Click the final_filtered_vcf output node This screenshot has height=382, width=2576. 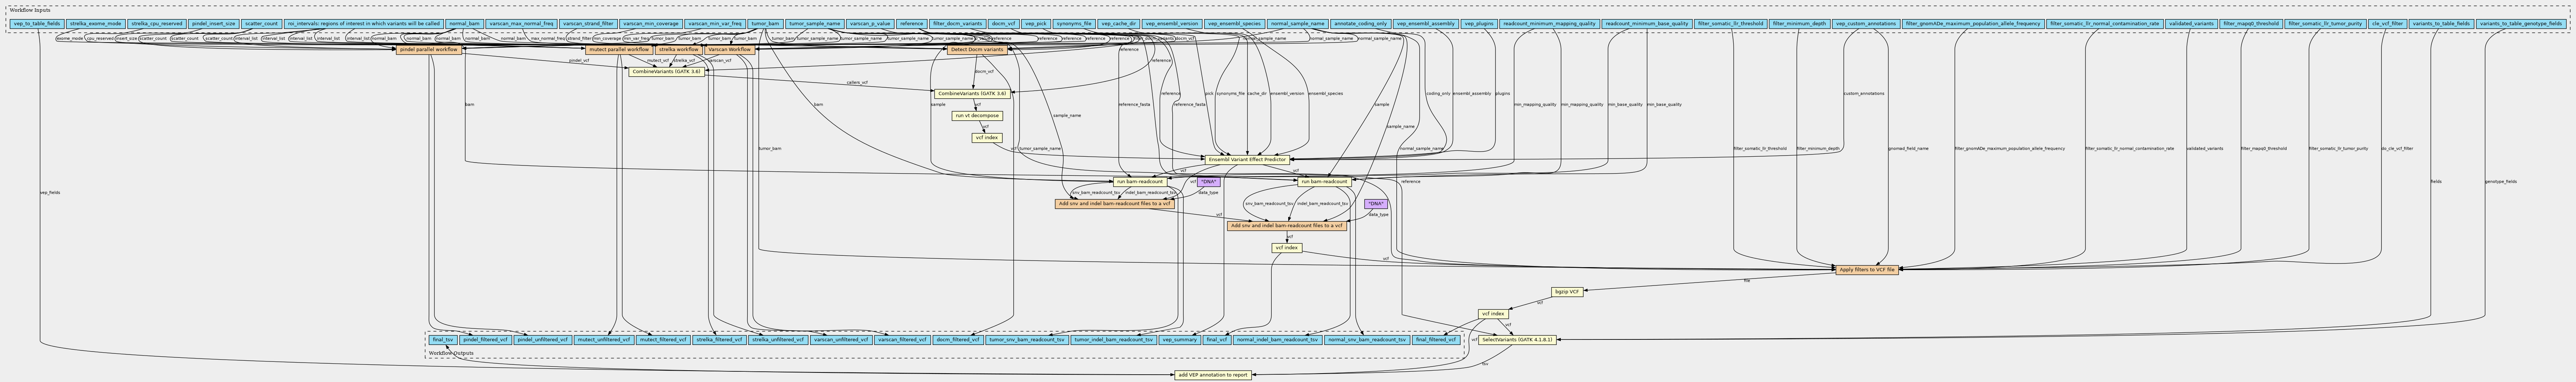pos(1436,340)
